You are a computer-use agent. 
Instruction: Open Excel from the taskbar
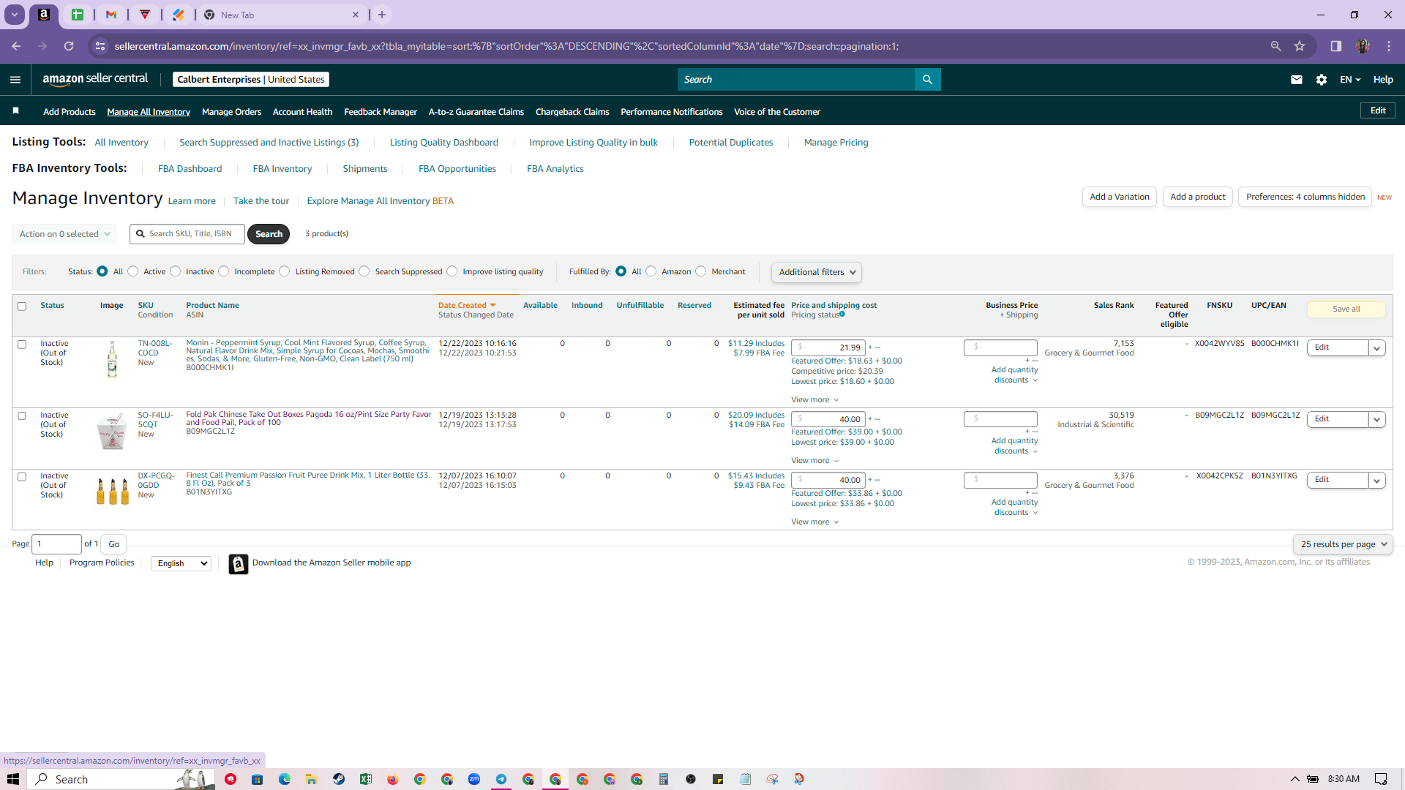(366, 779)
